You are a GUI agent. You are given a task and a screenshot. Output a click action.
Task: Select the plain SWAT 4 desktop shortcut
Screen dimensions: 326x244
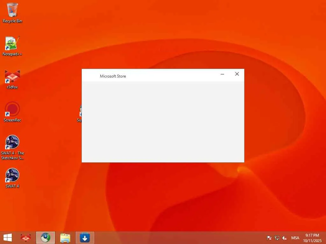click(12, 178)
